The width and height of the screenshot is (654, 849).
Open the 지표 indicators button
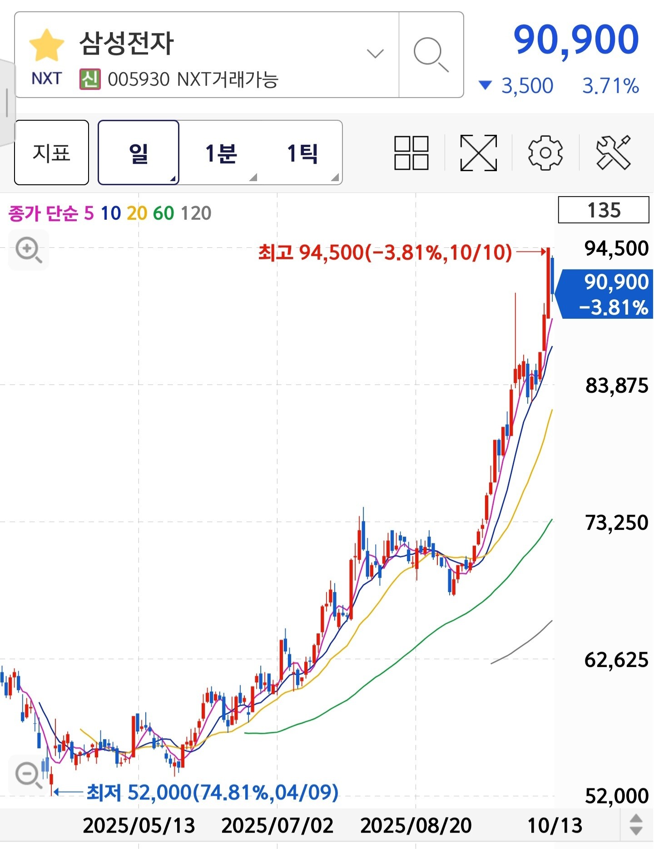point(51,153)
